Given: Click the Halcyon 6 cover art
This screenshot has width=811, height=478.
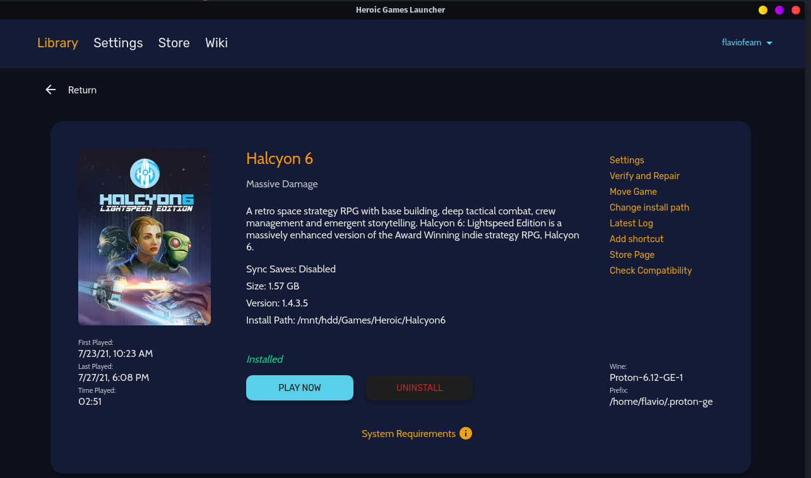Looking at the screenshot, I should (x=145, y=236).
